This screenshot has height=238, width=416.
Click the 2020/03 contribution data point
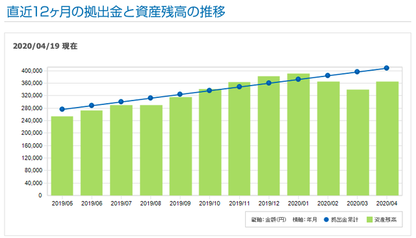(357, 72)
